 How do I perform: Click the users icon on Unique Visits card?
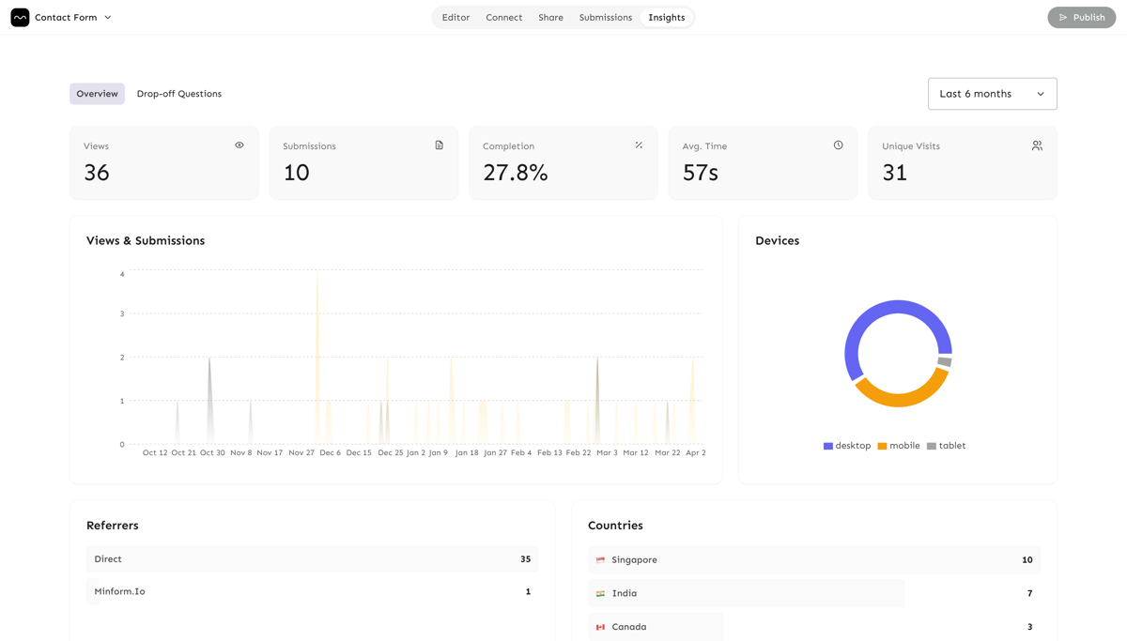1037,145
